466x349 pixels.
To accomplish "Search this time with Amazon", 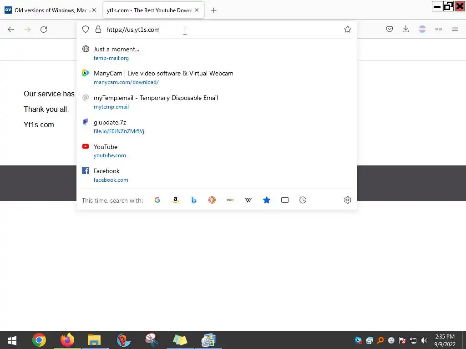I will (x=176, y=200).
